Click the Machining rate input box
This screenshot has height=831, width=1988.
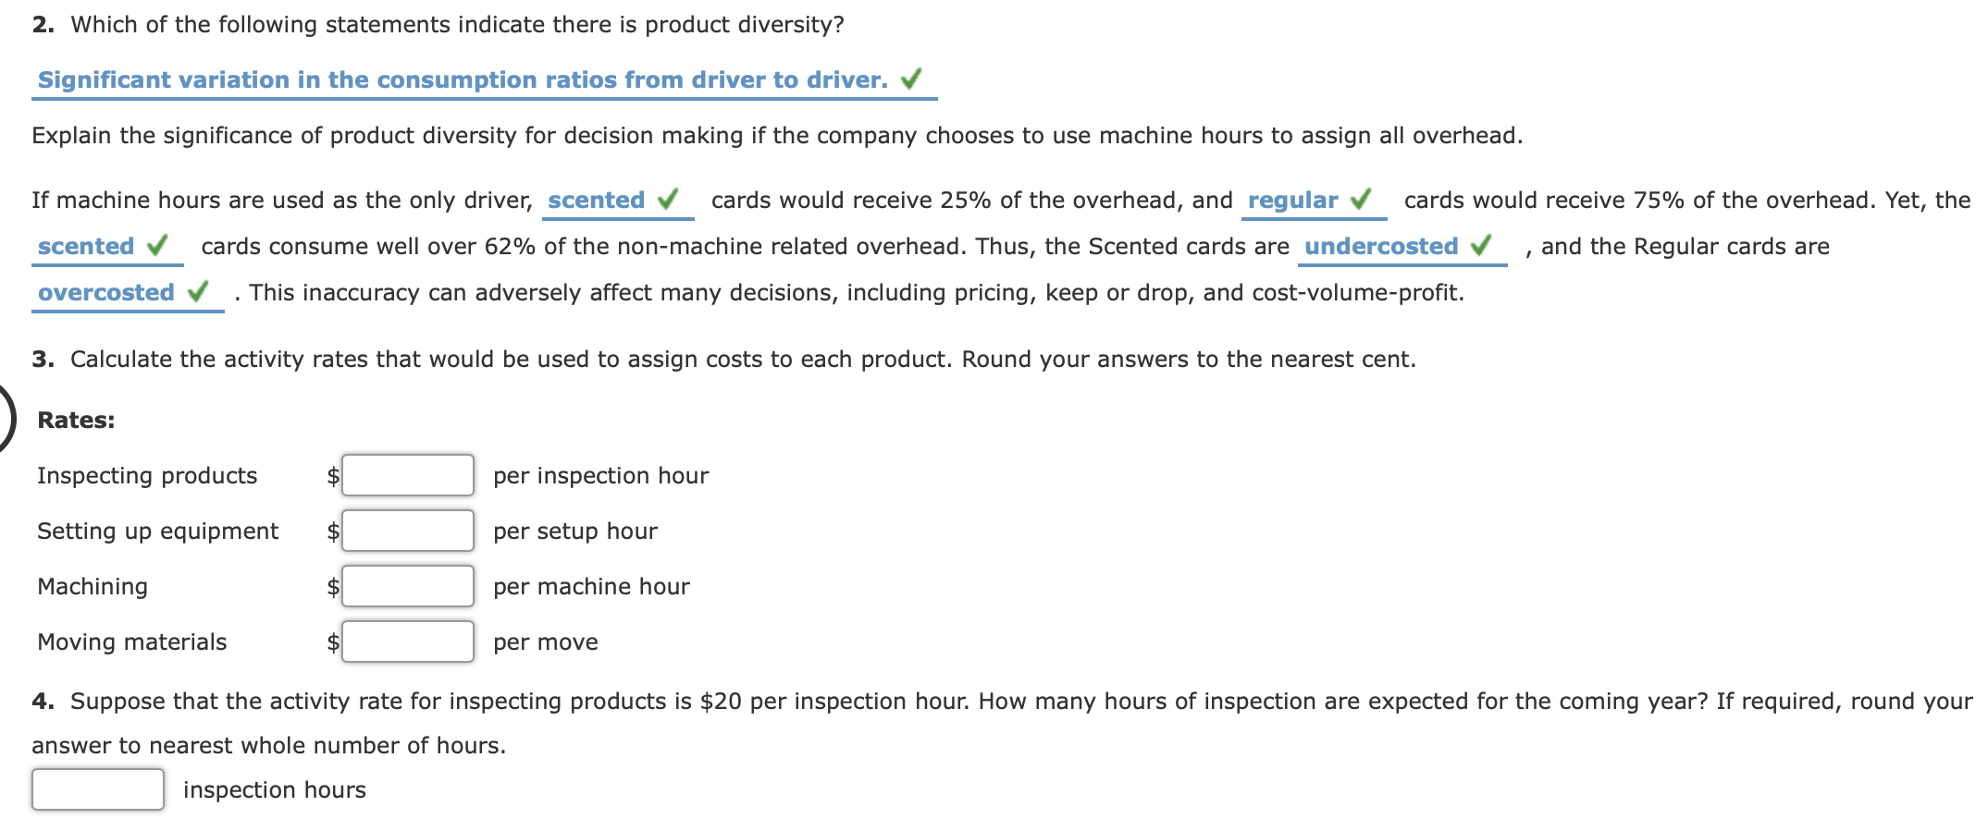(x=408, y=585)
